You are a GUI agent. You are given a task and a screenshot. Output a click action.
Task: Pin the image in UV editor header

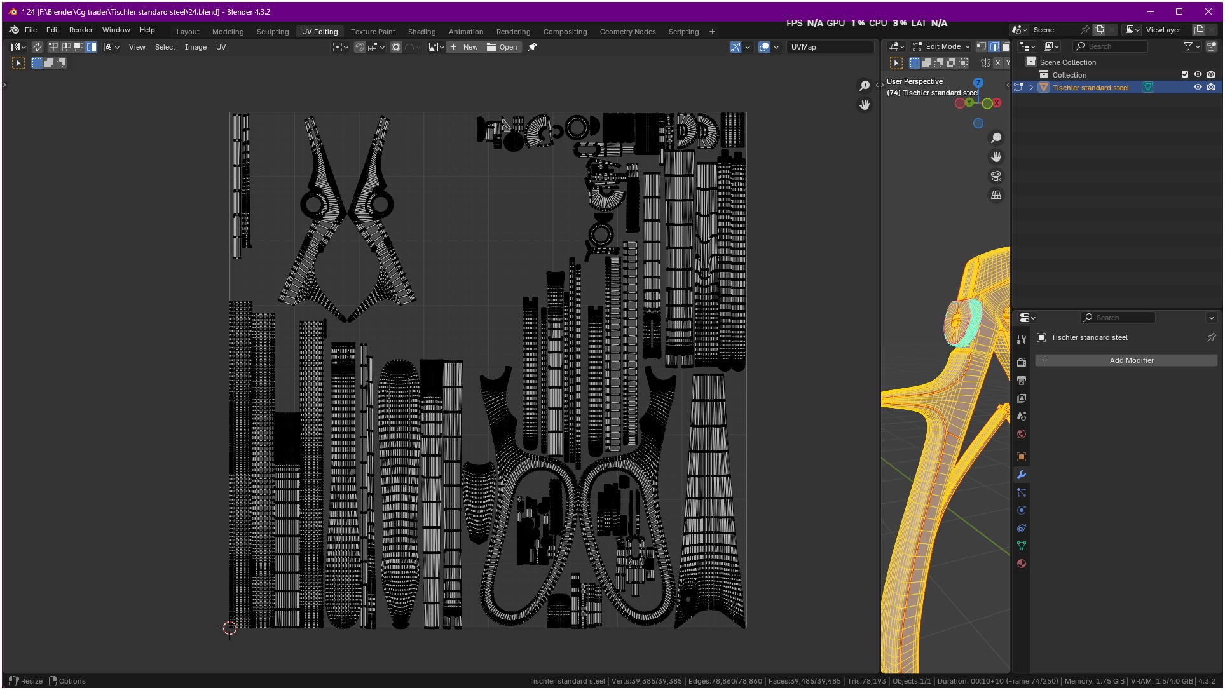tap(533, 47)
